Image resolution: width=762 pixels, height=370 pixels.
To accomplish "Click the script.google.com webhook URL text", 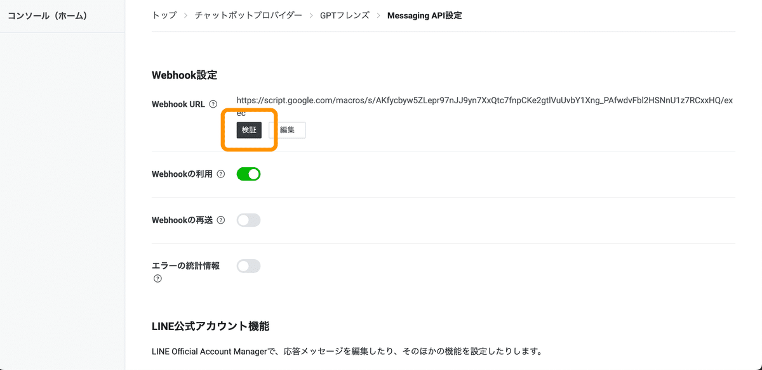I will coord(485,106).
